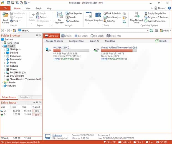Click Export As

(x=94, y=41)
